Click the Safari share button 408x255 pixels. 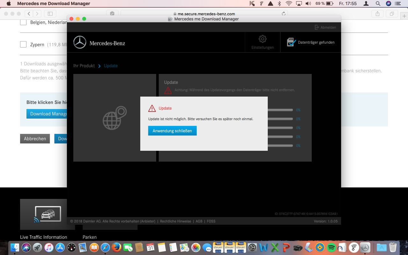click(x=378, y=14)
